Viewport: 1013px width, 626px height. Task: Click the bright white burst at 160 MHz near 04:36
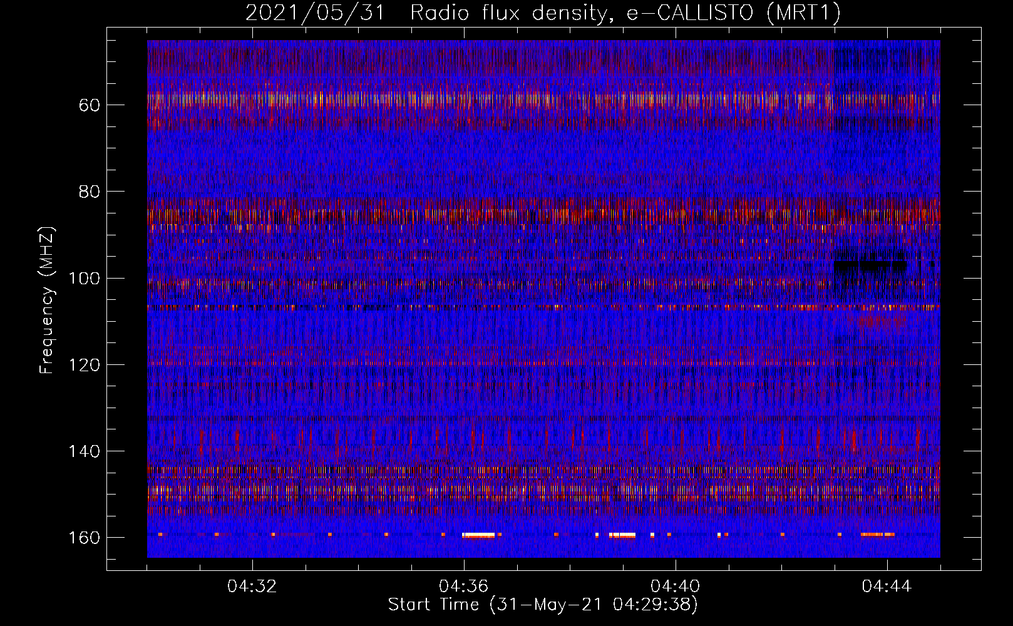pyautogui.click(x=479, y=535)
